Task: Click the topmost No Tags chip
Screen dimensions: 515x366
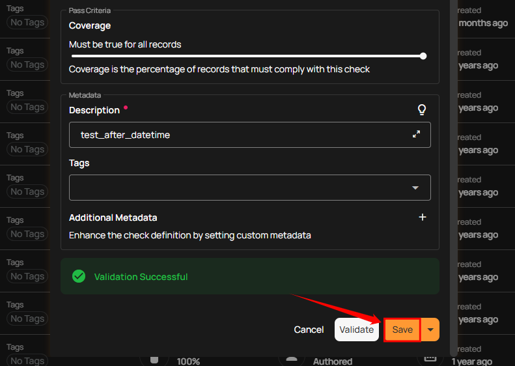Action: coord(27,23)
